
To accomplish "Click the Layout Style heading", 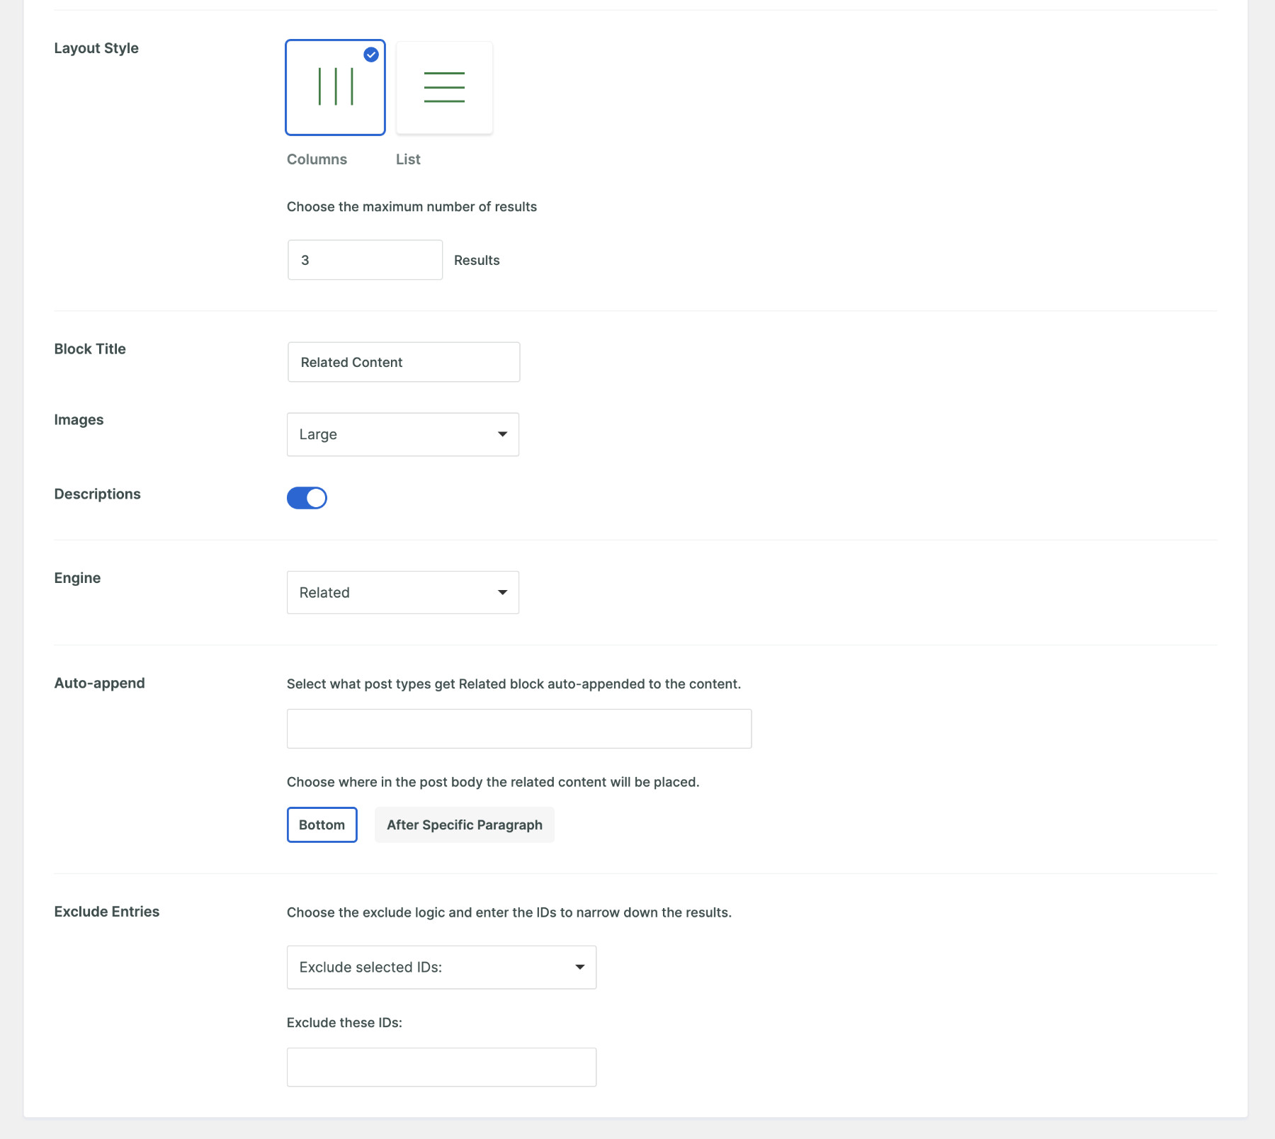I will [96, 48].
